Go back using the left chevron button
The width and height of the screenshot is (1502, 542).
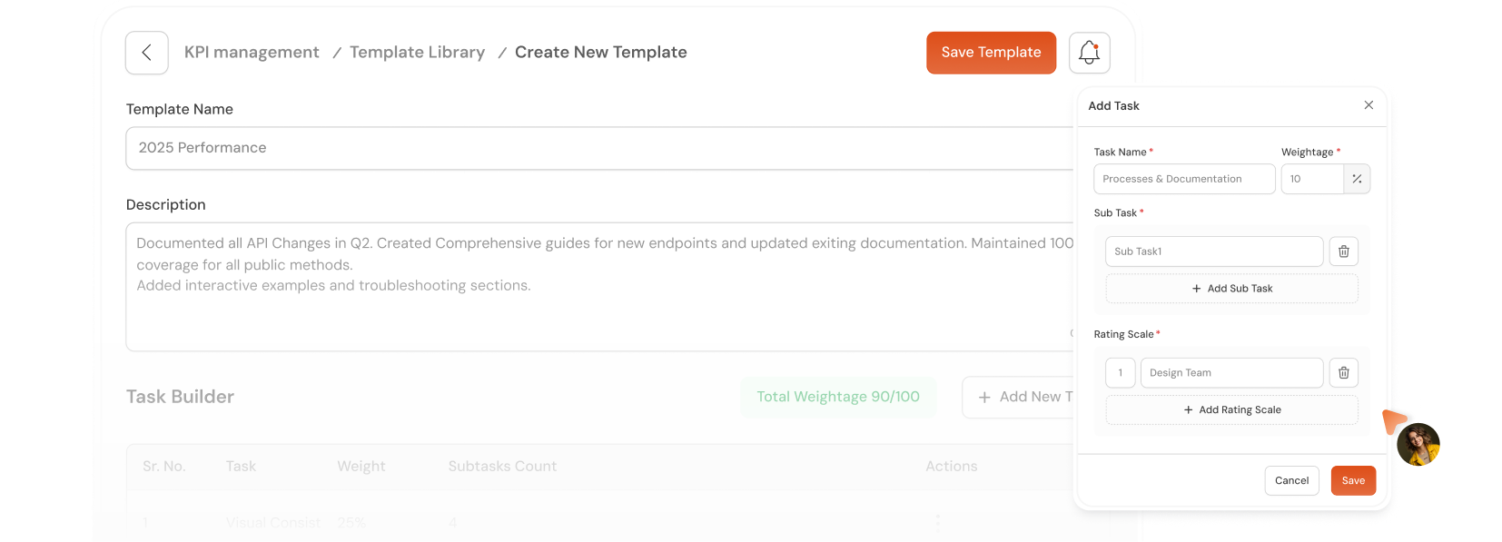(x=146, y=53)
